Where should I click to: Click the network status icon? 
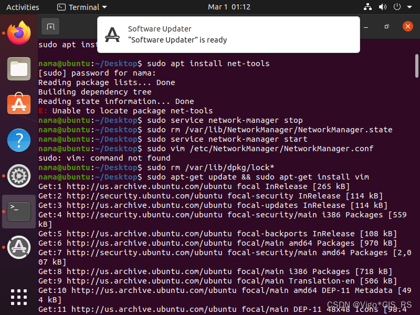[367, 7]
